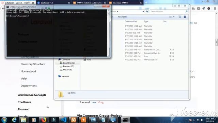218x123 pixels.
Task: Toggle the Explorer preview pane
Action: point(179,17)
